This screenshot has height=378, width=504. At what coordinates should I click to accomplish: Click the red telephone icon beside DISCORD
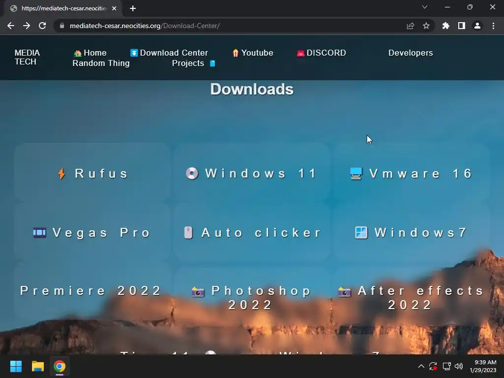[x=301, y=53]
